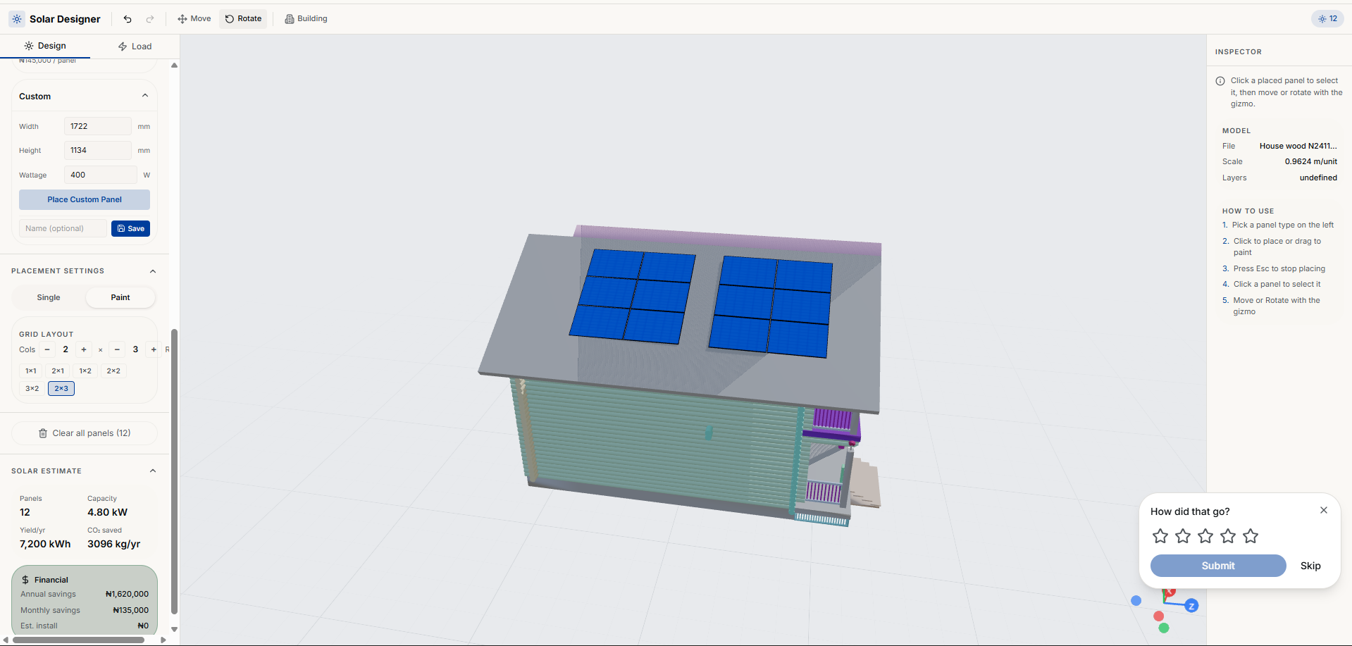The height and width of the screenshot is (646, 1352).
Task: Choose the 1×2 grid preset
Action: point(85,371)
